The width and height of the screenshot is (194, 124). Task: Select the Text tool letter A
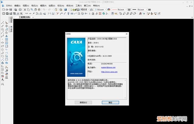[x=2, y=80]
